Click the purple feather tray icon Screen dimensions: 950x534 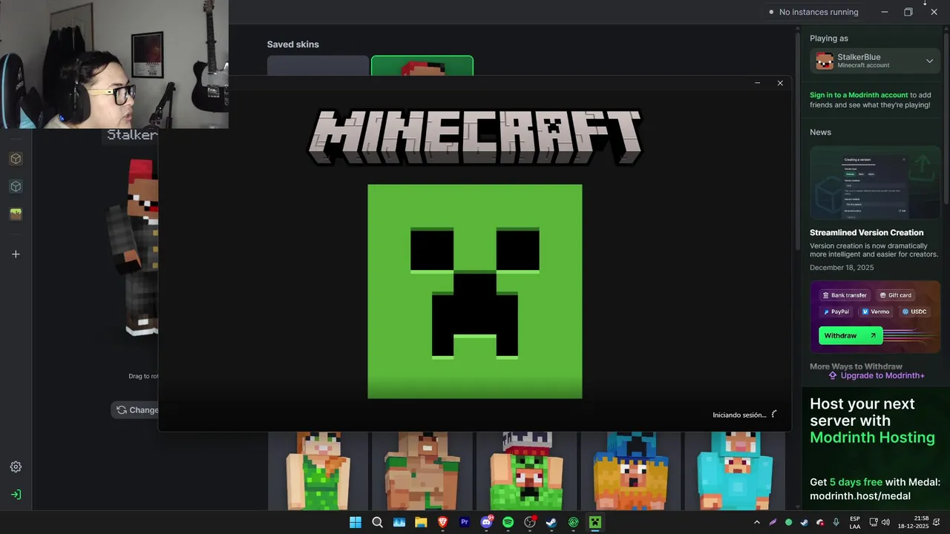[773, 522]
